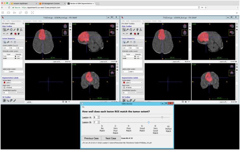Click the Undo arrow in LESION_A toolbar
The image size is (240, 150).
coord(4,33)
